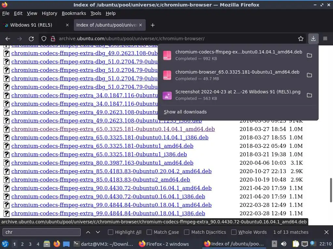Open the clipboard manager tray icon

click(296, 244)
